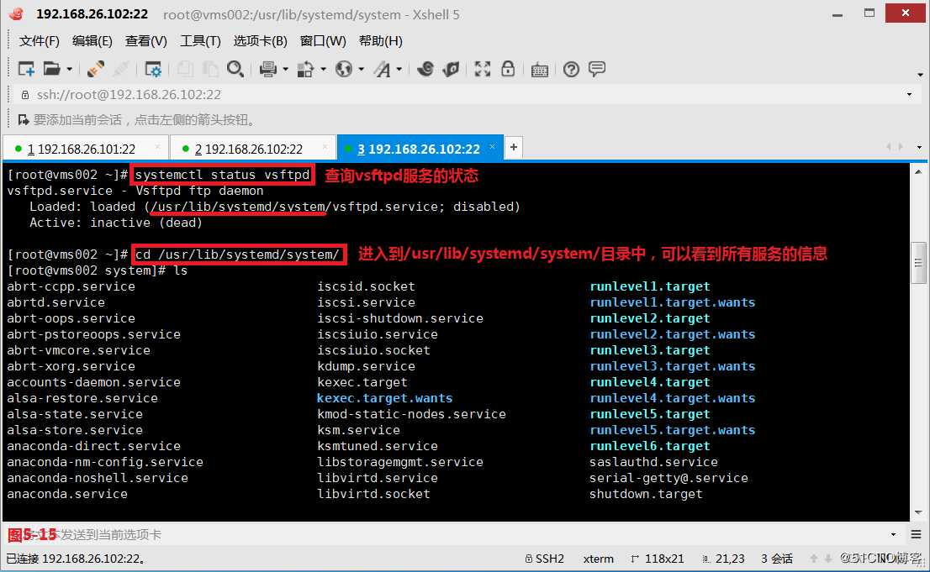This screenshot has height=572, width=930.
Task: Expand the open session dropdown arrow
Action: coord(70,70)
